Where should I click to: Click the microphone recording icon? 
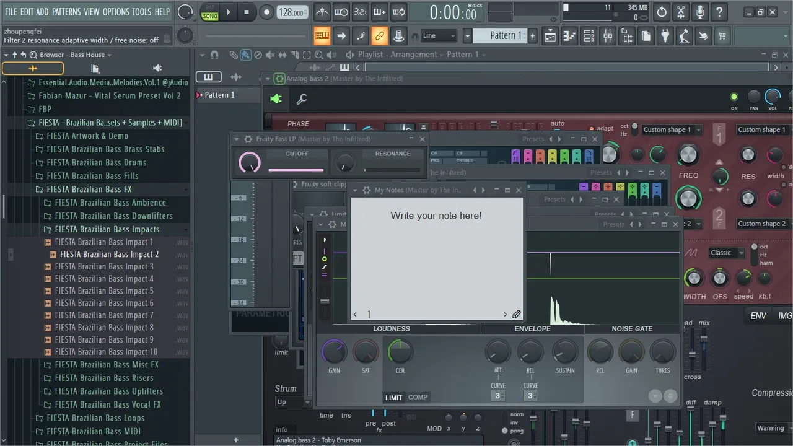pyautogui.click(x=700, y=12)
